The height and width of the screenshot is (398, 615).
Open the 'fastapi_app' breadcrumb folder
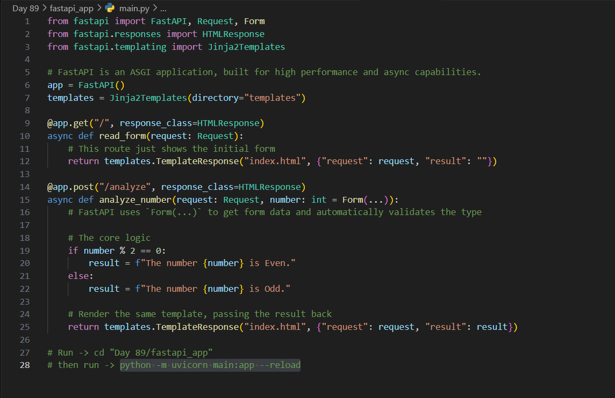(71, 8)
